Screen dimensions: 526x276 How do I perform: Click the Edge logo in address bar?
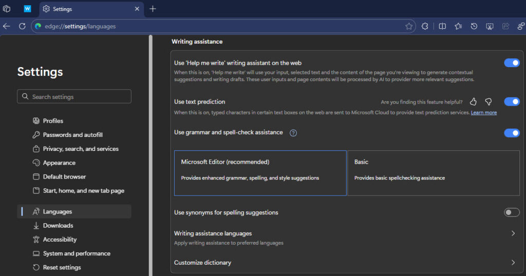point(38,26)
